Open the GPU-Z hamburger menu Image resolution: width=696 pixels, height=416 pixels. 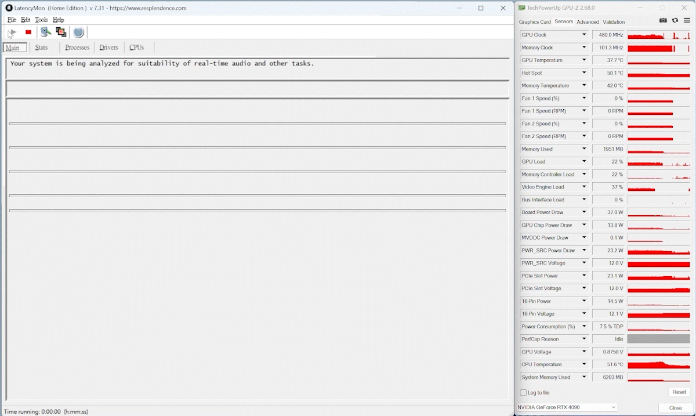tap(687, 20)
